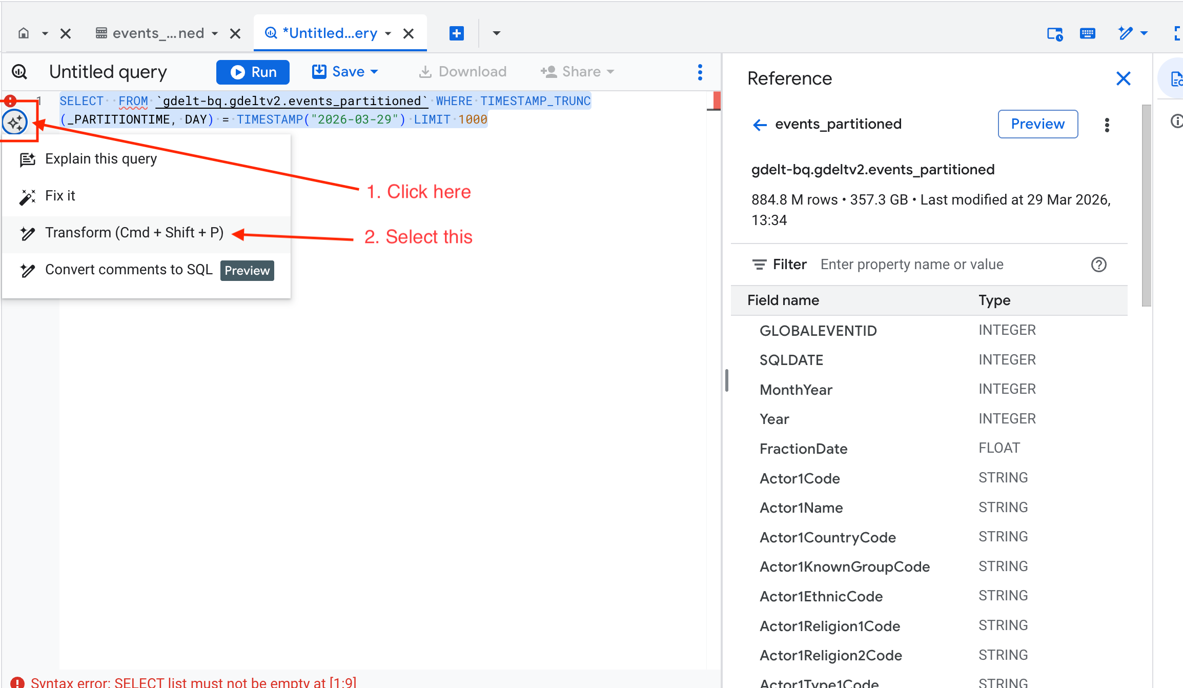This screenshot has width=1183, height=688.
Task: Close the Reference panel
Action: pyautogui.click(x=1124, y=78)
